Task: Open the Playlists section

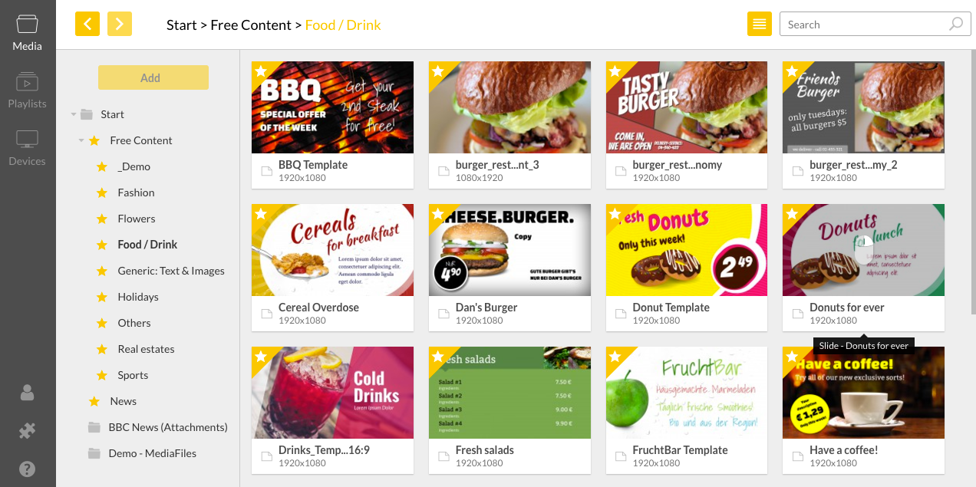Action: 28,90
